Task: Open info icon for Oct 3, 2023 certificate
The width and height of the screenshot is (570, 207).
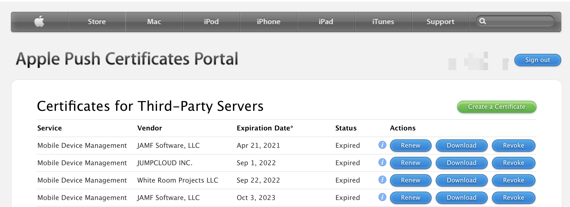Action: 382,197
